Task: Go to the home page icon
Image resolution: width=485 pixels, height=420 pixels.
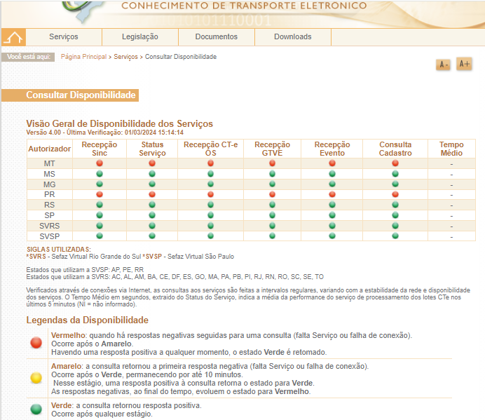Action: 13,37
